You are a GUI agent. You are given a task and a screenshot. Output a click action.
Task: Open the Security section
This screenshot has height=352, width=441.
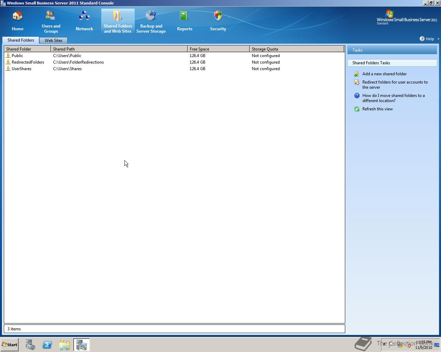(218, 21)
